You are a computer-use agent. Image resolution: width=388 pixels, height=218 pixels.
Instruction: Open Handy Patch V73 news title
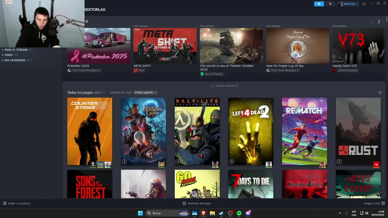(344, 66)
